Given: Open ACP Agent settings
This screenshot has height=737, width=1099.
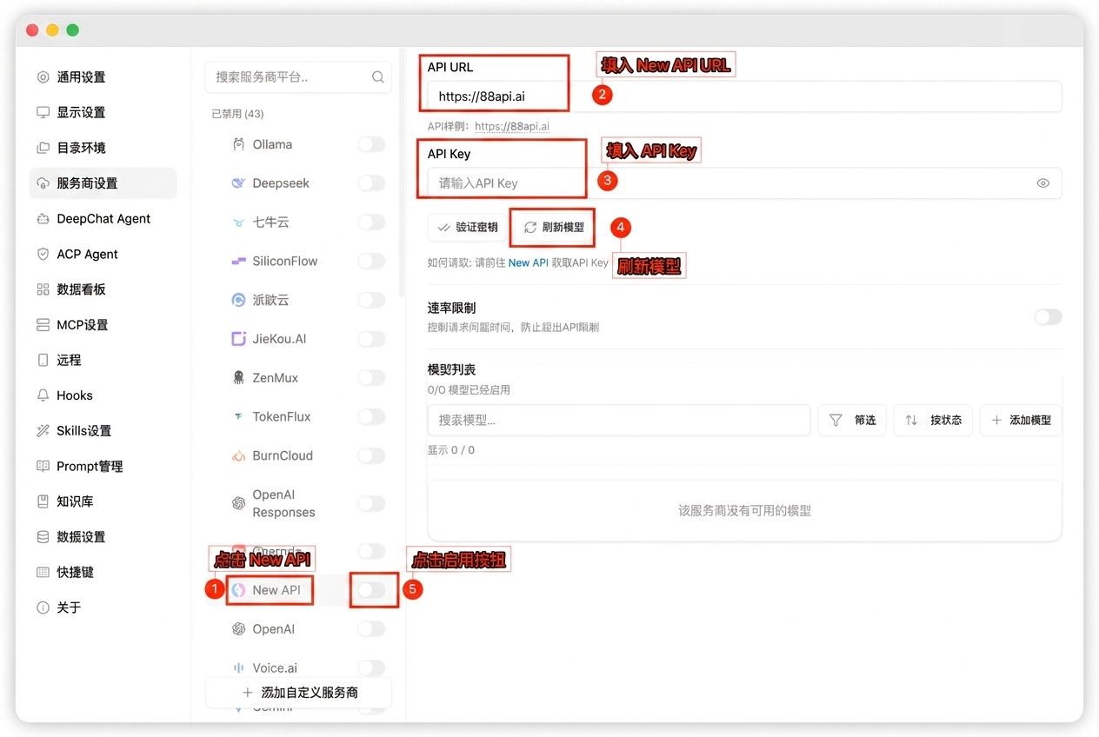Looking at the screenshot, I should (x=103, y=254).
